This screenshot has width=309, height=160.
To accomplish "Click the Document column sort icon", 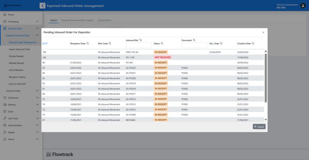I will pos(194,40).
